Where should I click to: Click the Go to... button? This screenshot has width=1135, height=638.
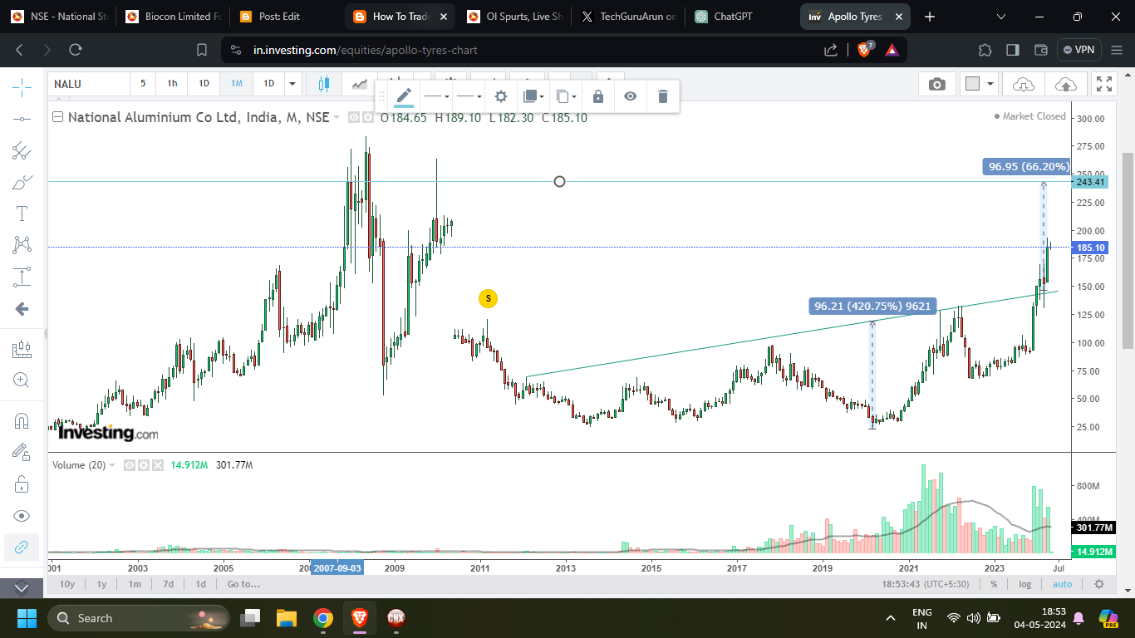coord(243,584)
